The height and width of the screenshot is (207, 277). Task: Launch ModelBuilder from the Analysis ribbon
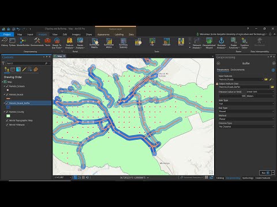click(x=23, y=42)
